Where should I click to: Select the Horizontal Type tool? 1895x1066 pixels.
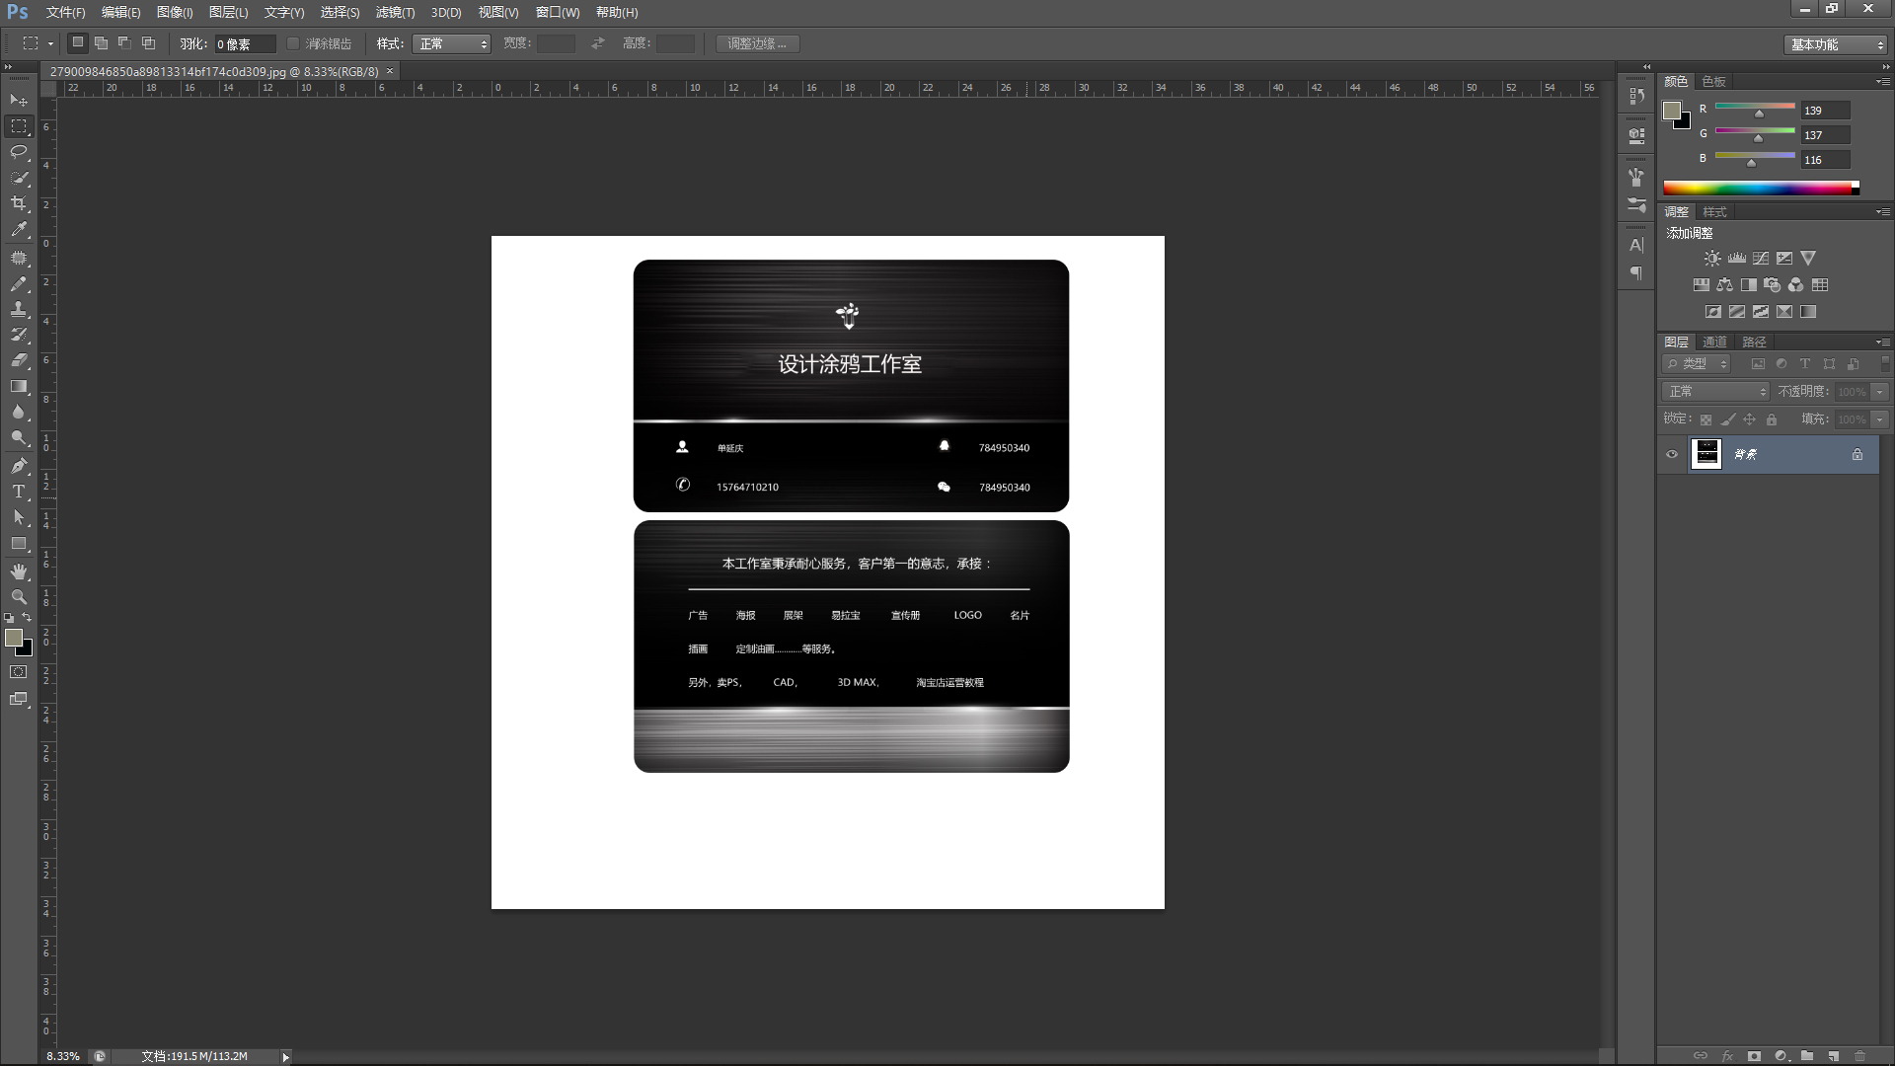click(18, 491)
